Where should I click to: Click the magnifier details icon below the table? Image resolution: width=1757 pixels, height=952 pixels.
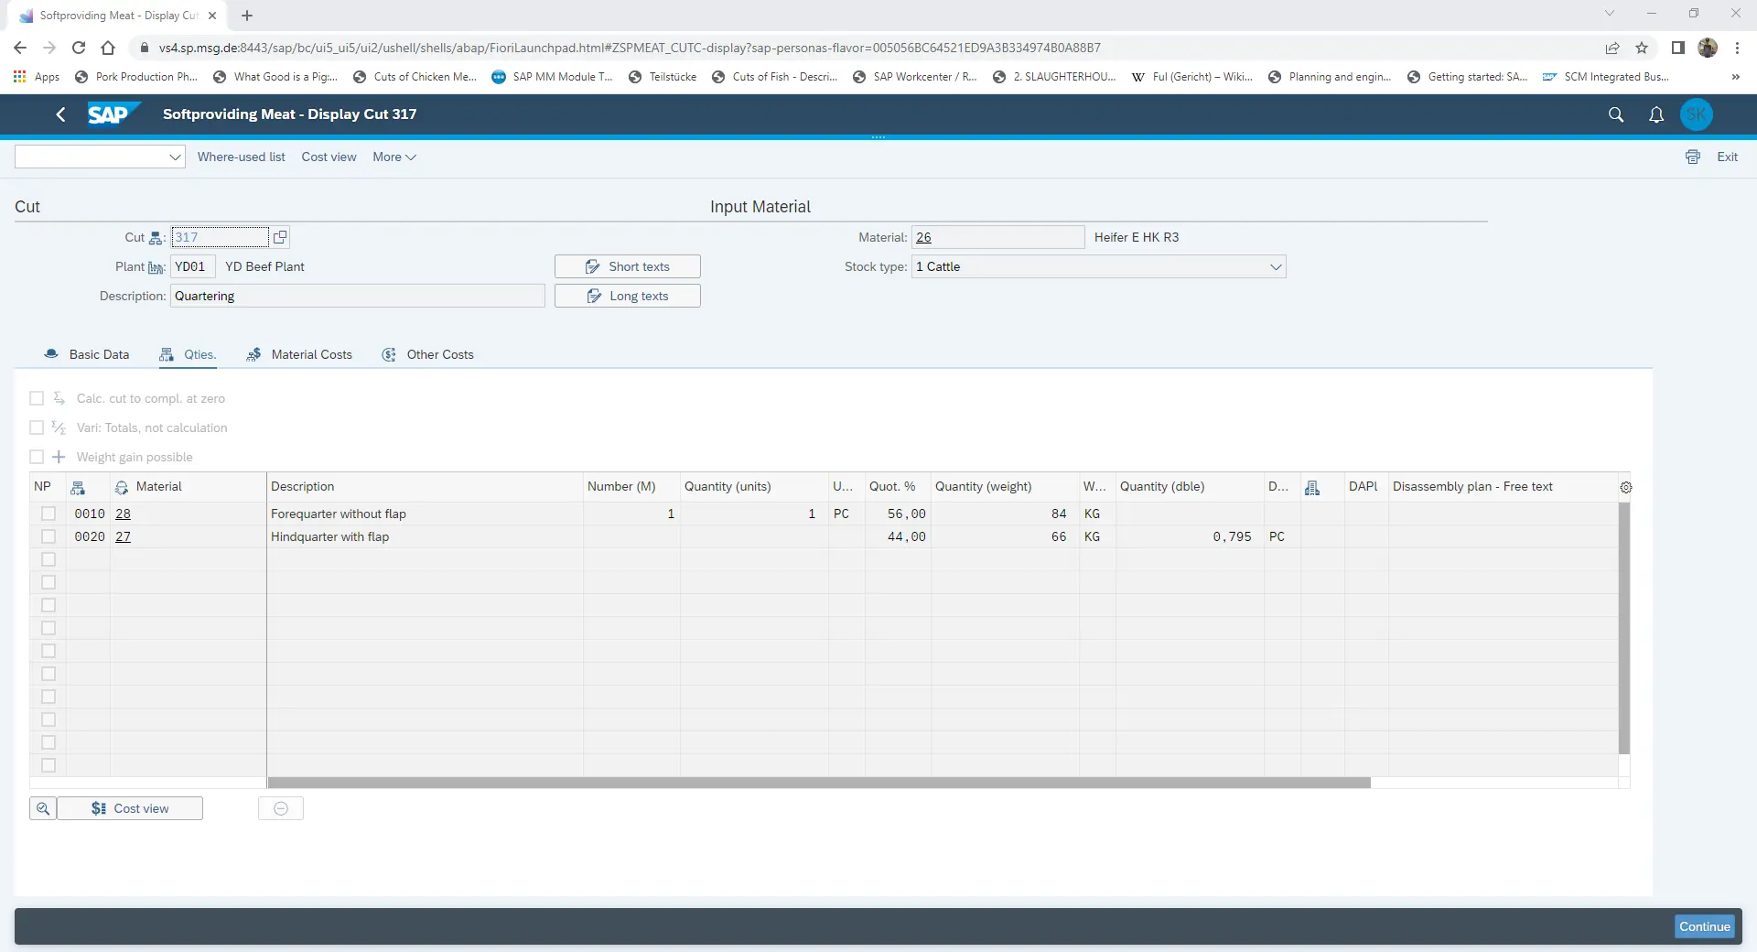[43, 808]
